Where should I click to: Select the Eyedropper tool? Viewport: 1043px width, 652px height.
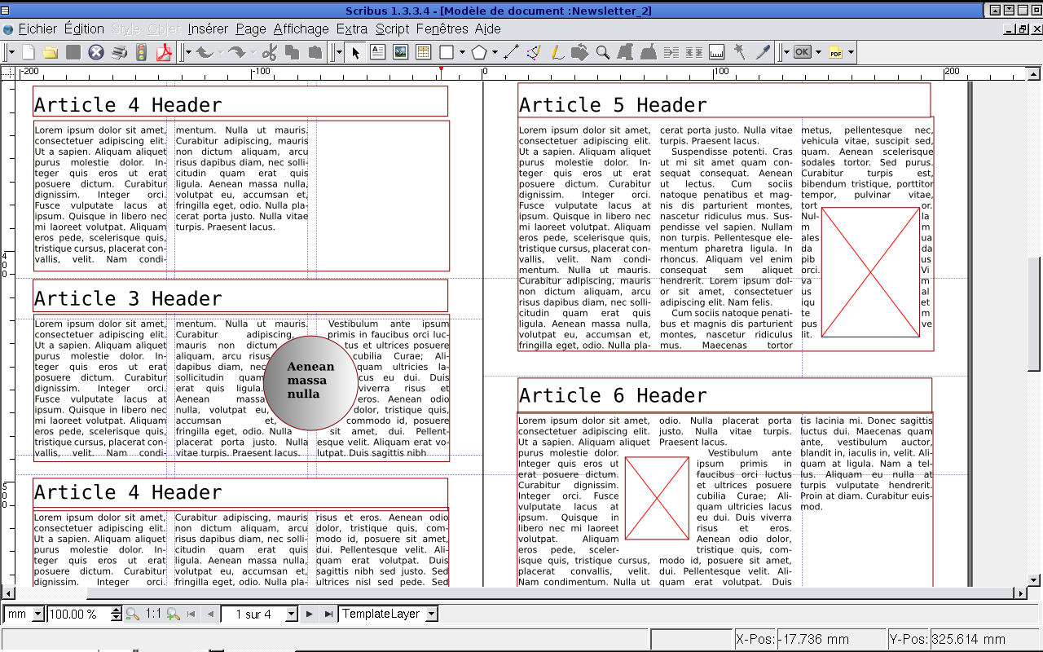pos(763,53)
